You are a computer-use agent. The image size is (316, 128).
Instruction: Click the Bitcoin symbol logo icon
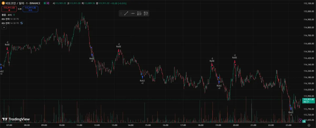point(3,3)
